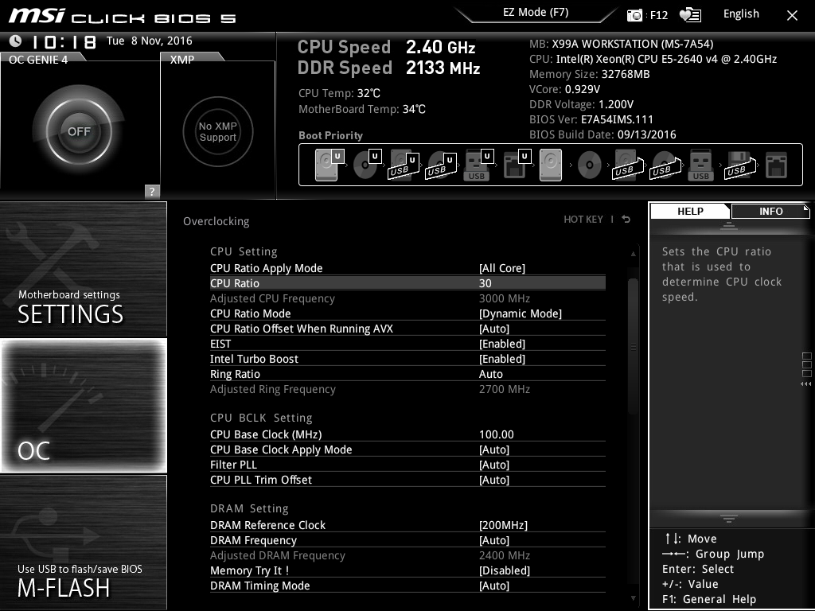Screen dimensions: 815x611
Task: Open CPU Ratio Mode Dynamic Mode option
Action: click(x=407, y=313)
